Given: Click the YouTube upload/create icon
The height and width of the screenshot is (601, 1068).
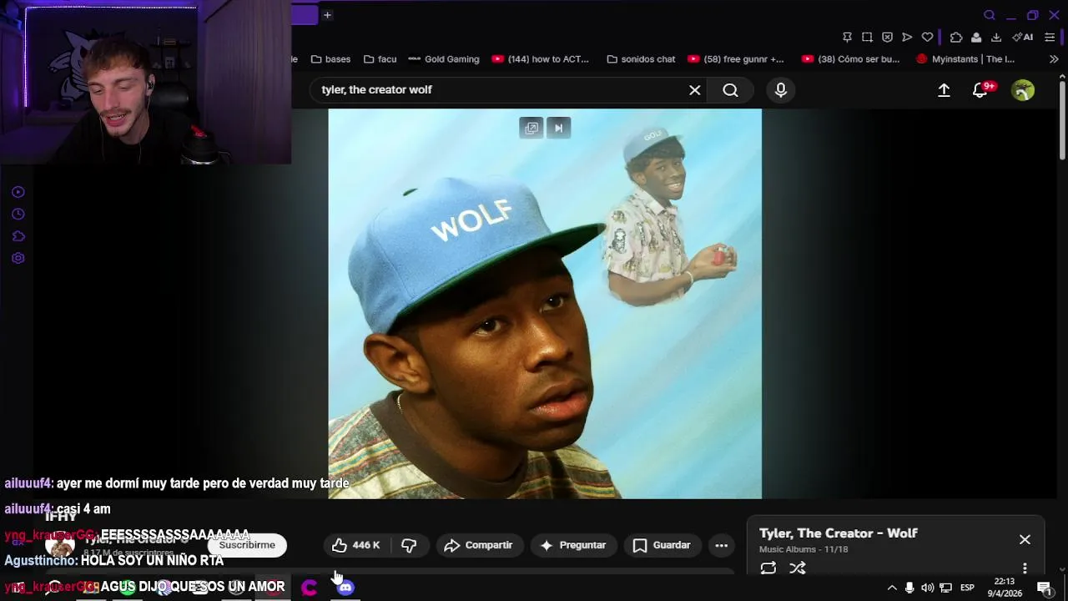Looking at the screenshot, I should 944,90.
